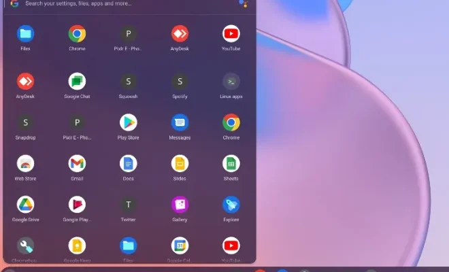Launch the Twitter app
449x272 pixels.
click(x=129, y=205)
